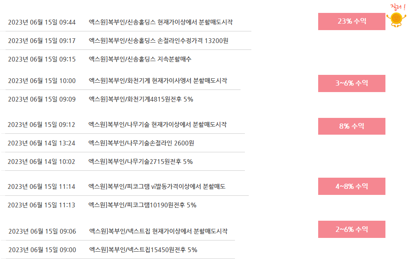
Task: Click the 8% 수익 badge
Action: tap(352, 126)
